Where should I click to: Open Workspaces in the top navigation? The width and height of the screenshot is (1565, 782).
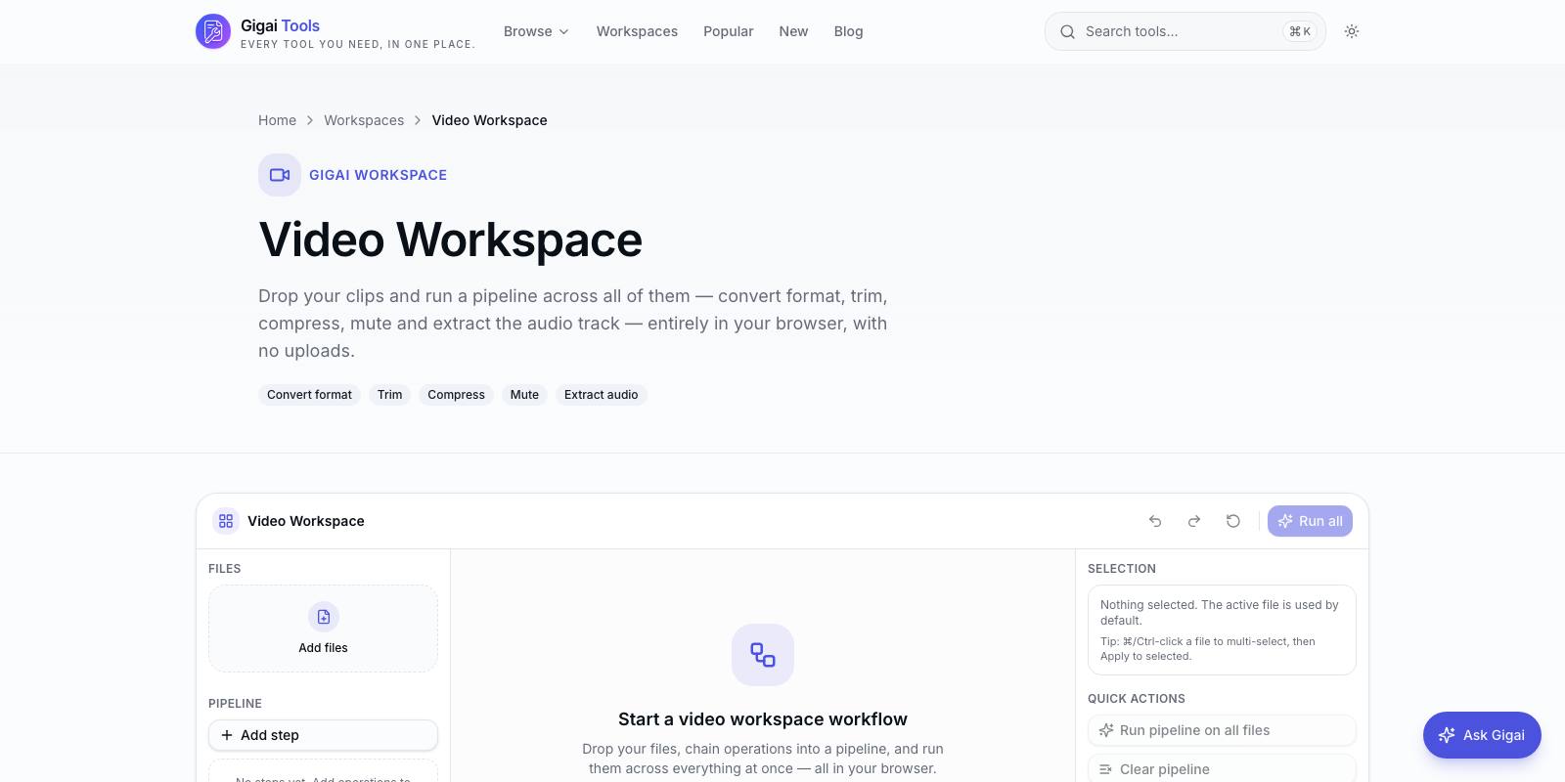click(x=637, y=31)
